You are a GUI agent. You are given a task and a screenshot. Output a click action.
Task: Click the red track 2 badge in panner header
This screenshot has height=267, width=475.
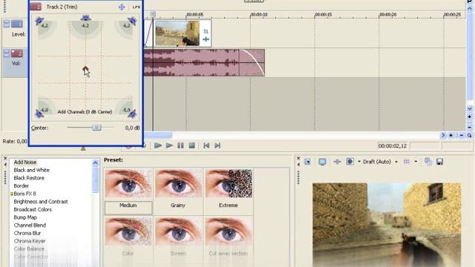[36, 7]
